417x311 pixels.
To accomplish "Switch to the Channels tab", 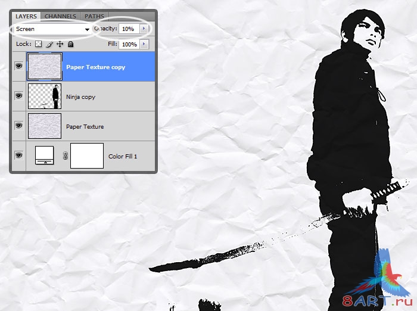I will click(60, 16).
